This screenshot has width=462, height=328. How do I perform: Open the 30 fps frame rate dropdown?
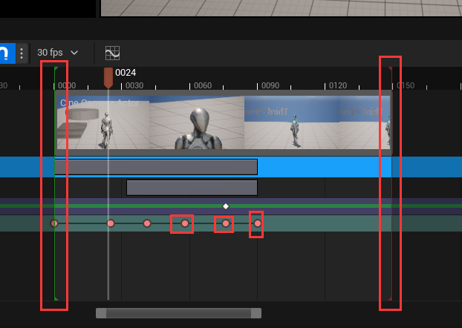[x=58, y=53]
